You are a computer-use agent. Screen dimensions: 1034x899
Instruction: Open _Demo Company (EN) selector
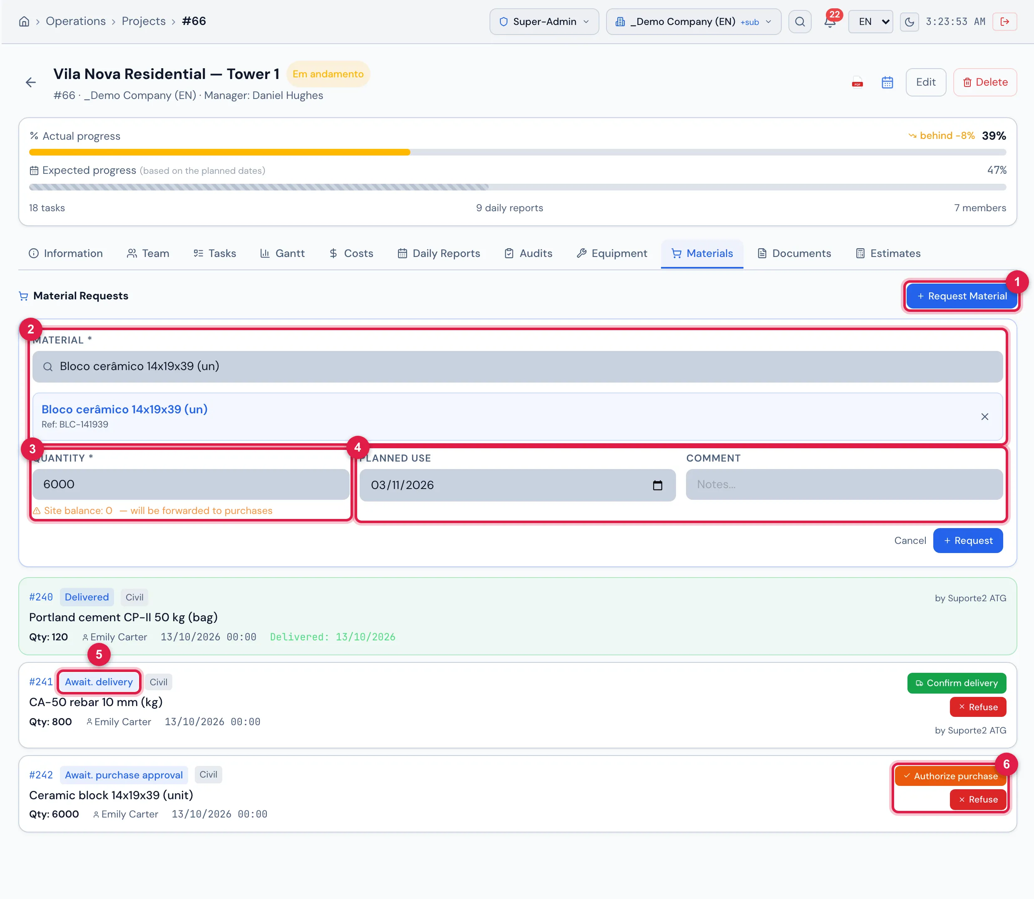pos(693,22)
